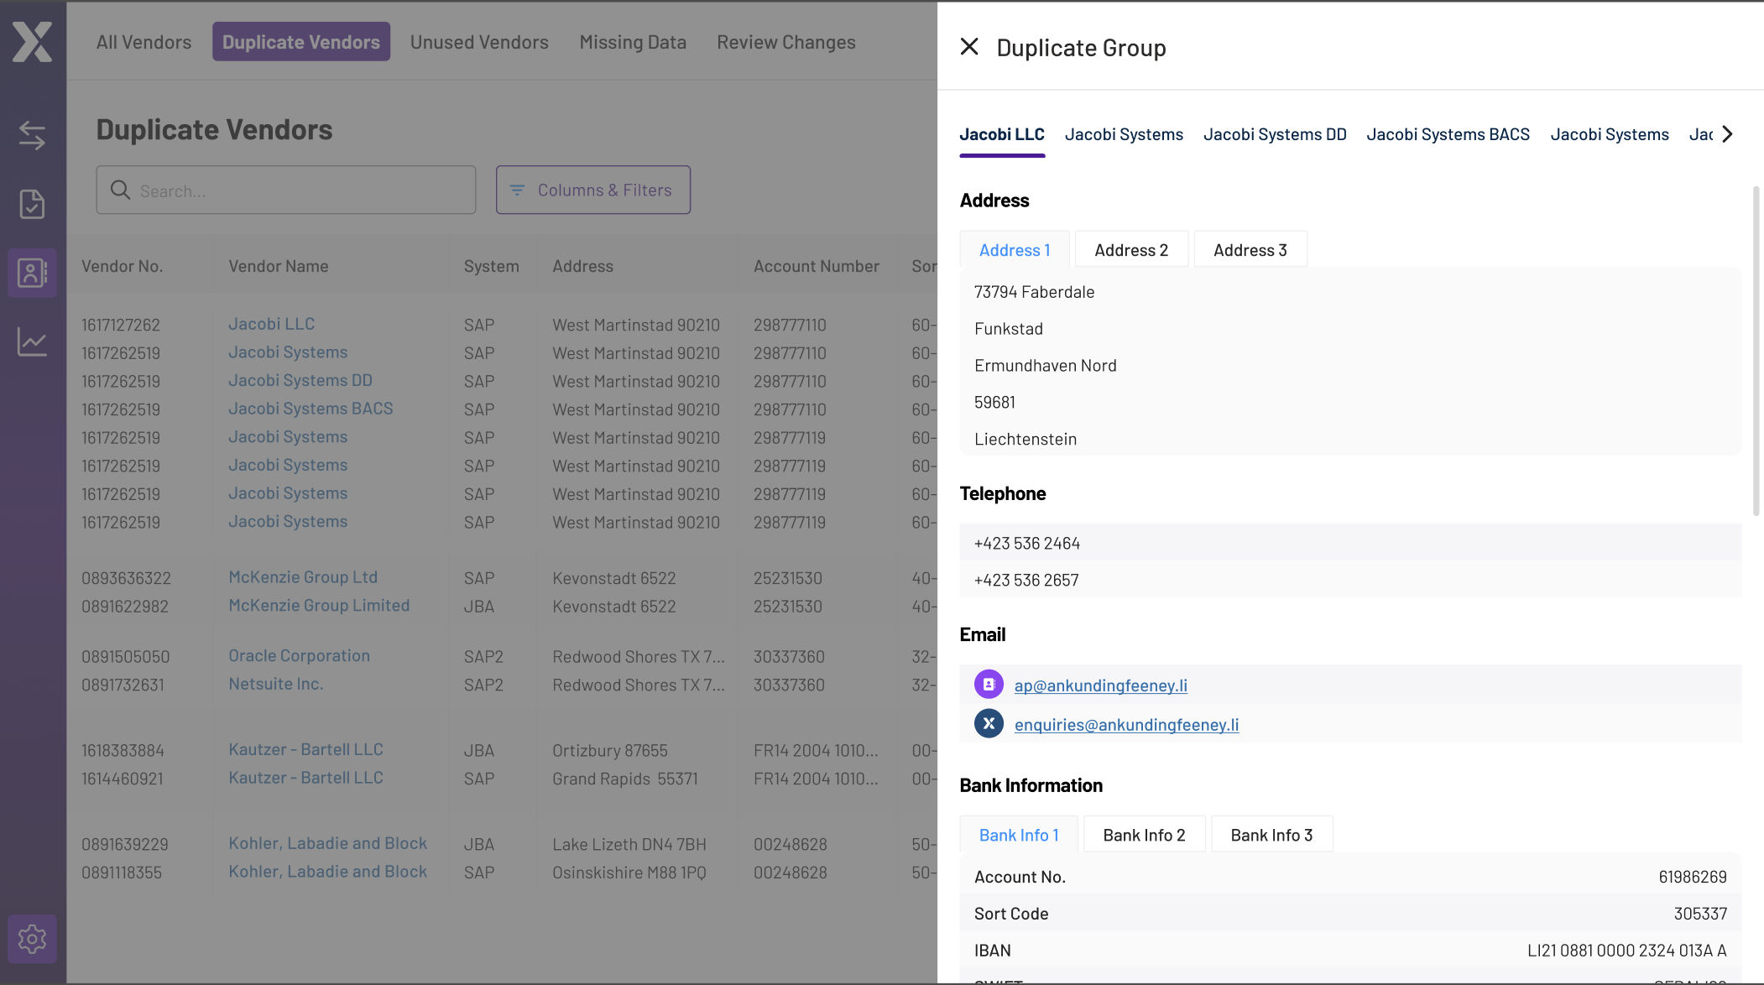Screen dimensions: 1764x985
Task: Select Jacobi LLC tab in Duplicate Group
Action: pyautogui.click(x=1002, y=134)
